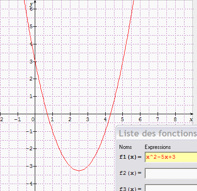Click the 'f2(x)=' function name label
This screenshot has width=197, height=191.
tap(130, 173)
